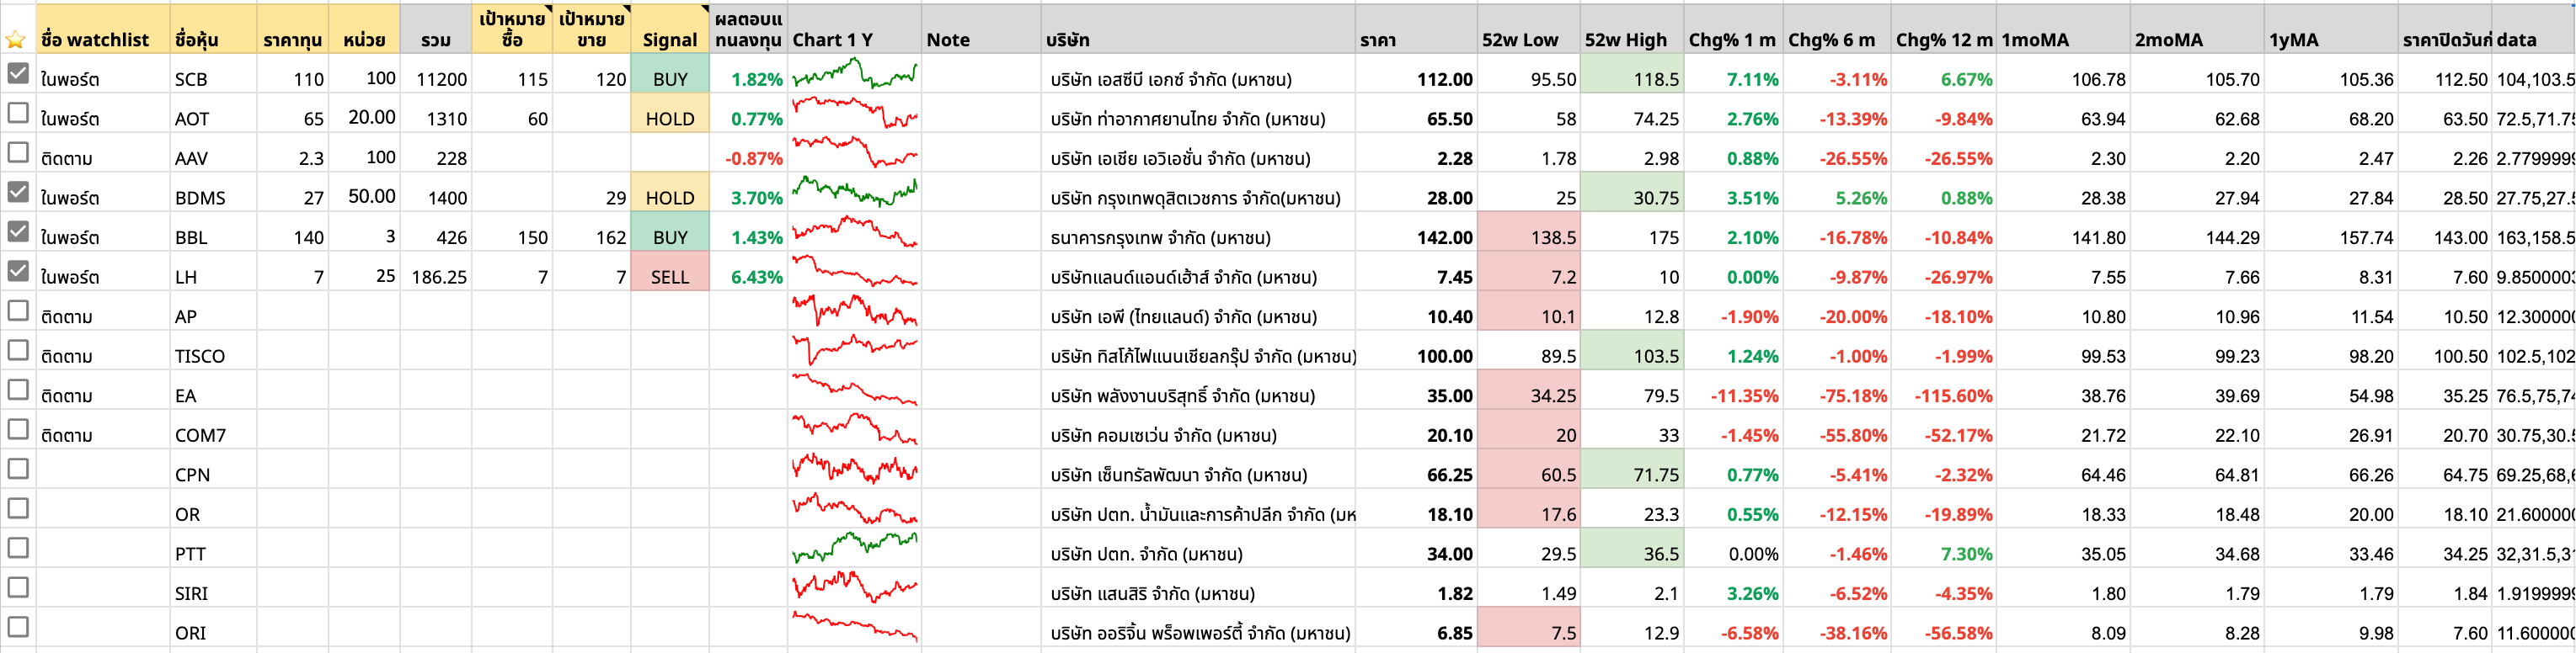This screenshot has width=2576, height=653.
Task: Click the Signal column header
Action: (x=669, y=39)
